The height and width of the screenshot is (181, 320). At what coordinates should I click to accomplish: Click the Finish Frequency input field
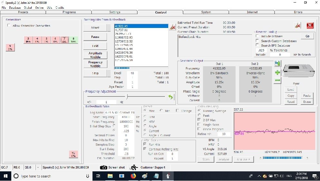coord(126,122)
